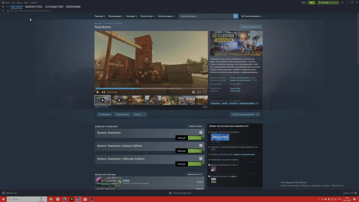The width and height of the screenshot is (359, 202).
Task: Open the Вид menu
Action: click(13, 3)
